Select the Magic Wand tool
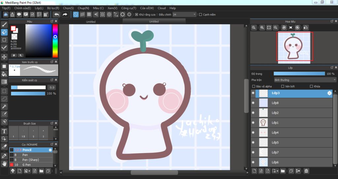338x179 pixels. 4,106
